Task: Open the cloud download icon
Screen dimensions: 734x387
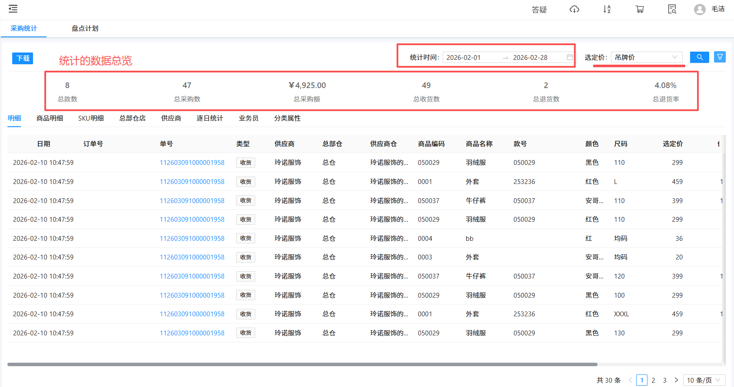Action: pyautogui.click(x=574, y=9)
